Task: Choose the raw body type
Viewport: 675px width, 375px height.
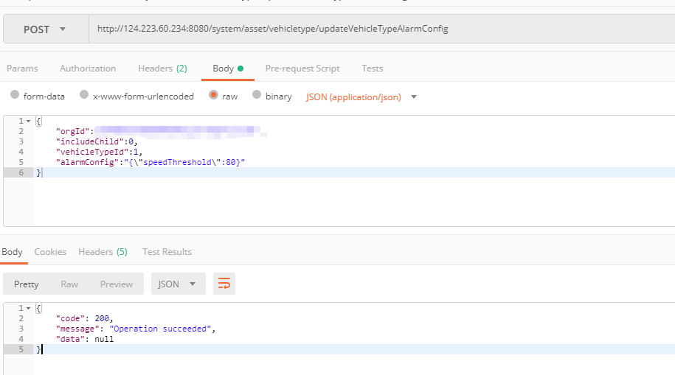Action: point(214,96)
